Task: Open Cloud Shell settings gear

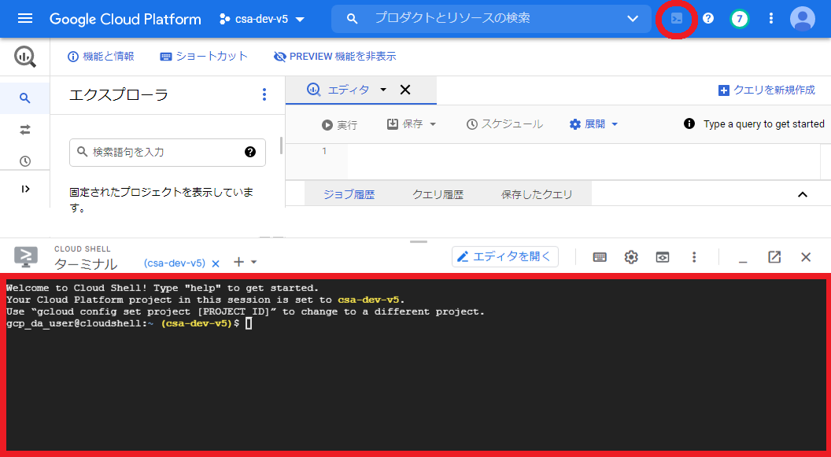Action: (x=631, y=256)
